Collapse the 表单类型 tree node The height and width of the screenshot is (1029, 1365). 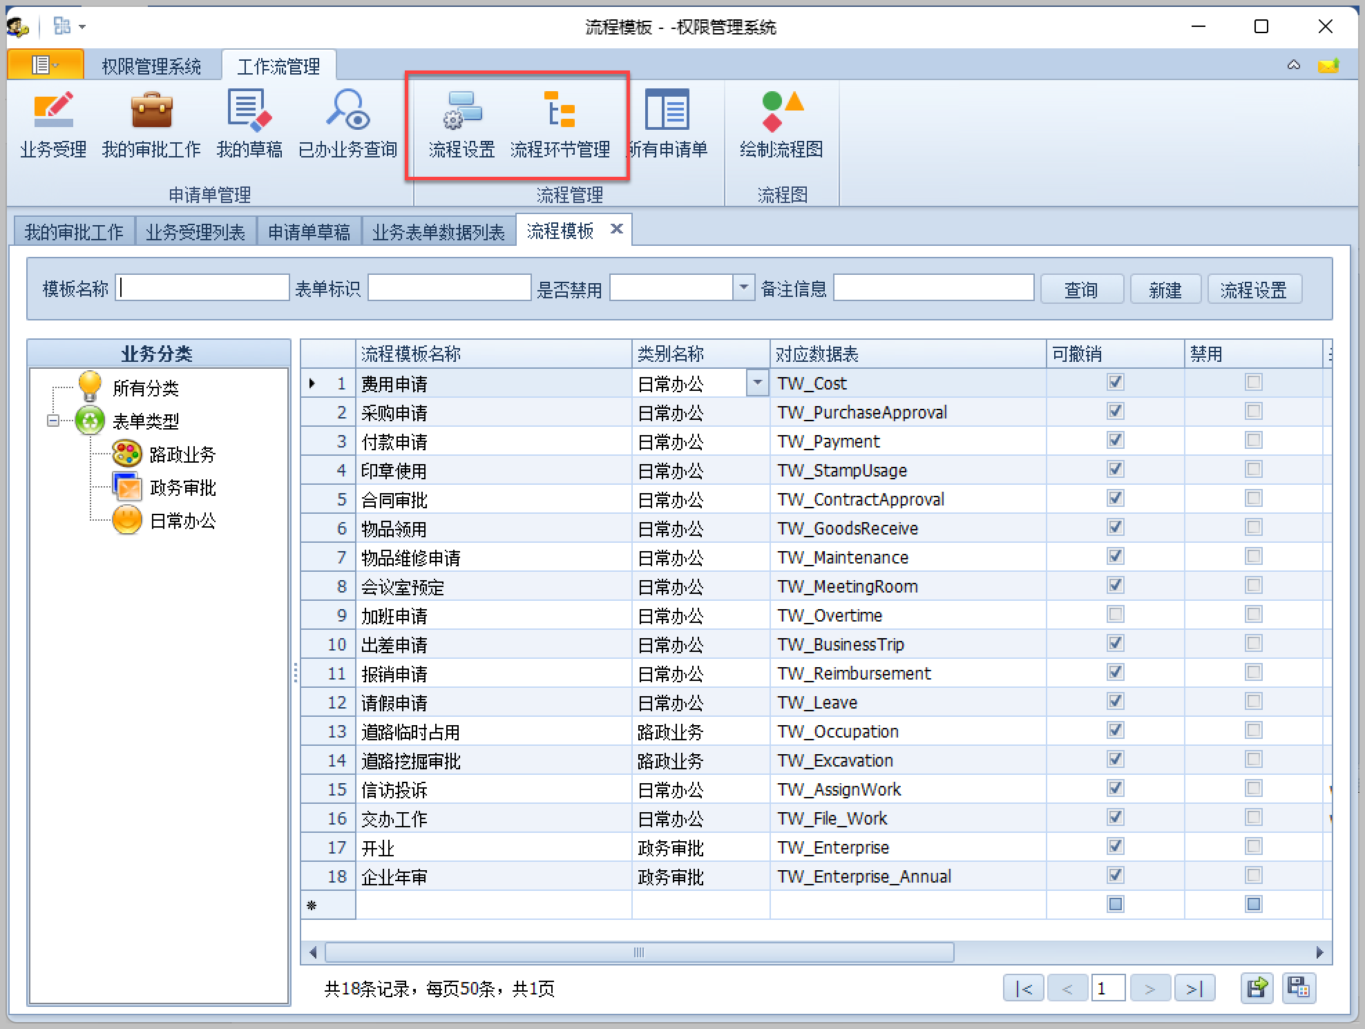53,421
